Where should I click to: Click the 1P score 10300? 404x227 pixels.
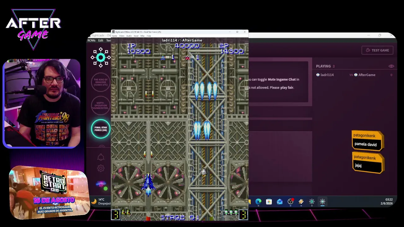click(138, 51)
